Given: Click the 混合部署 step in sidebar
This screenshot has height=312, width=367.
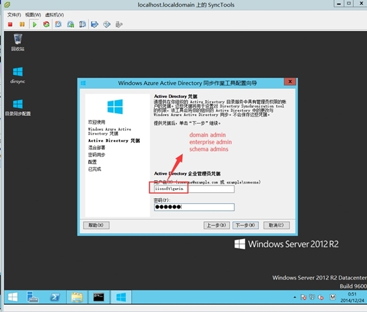Looking at the screenshot, I should (97, 148).
